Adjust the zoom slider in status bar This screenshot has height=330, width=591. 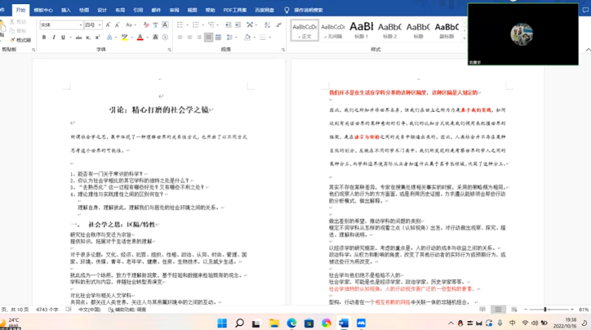545,309
